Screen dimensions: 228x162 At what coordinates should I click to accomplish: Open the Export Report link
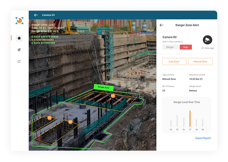203,138
